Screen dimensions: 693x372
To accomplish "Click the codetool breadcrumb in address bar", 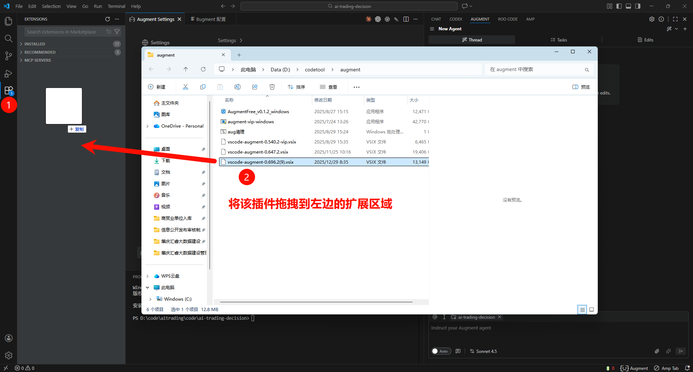I will point(315,70).
